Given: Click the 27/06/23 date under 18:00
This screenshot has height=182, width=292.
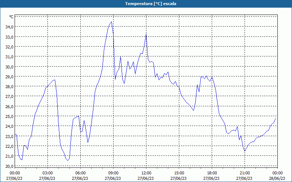Looking at the screenshot, I should [212, 178].
